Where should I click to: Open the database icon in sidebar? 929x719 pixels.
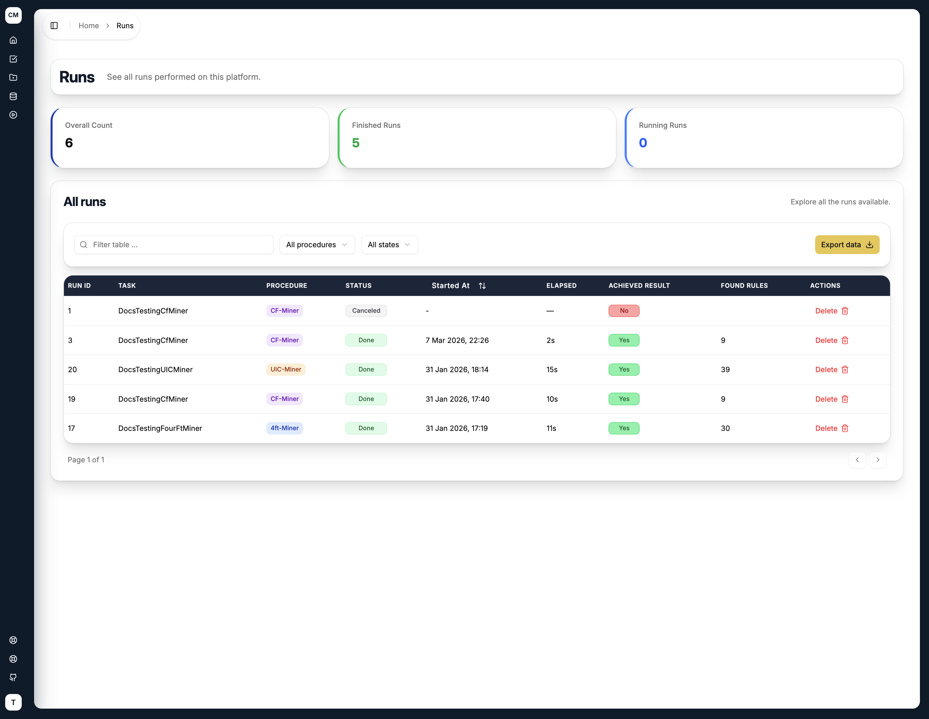pos(13,96)
